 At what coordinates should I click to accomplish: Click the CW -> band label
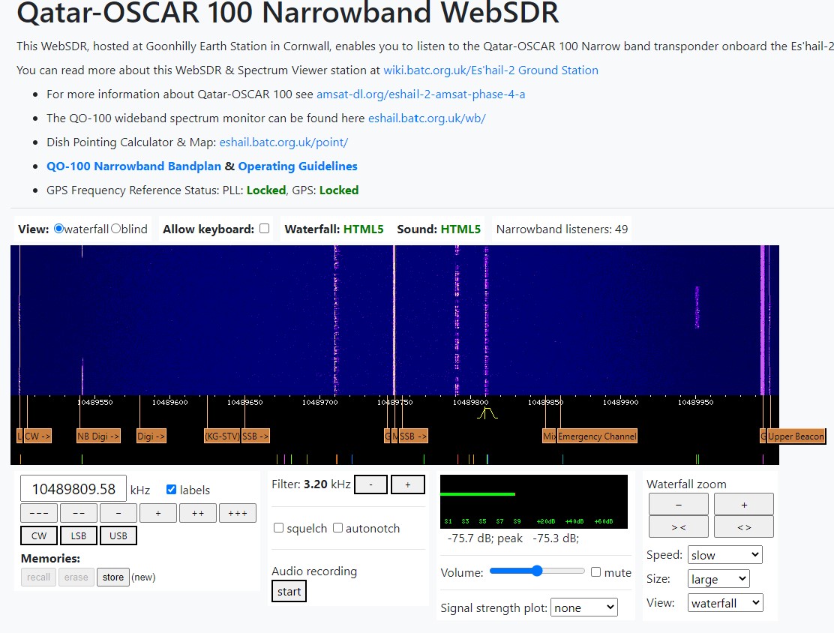tap(37, 436)
